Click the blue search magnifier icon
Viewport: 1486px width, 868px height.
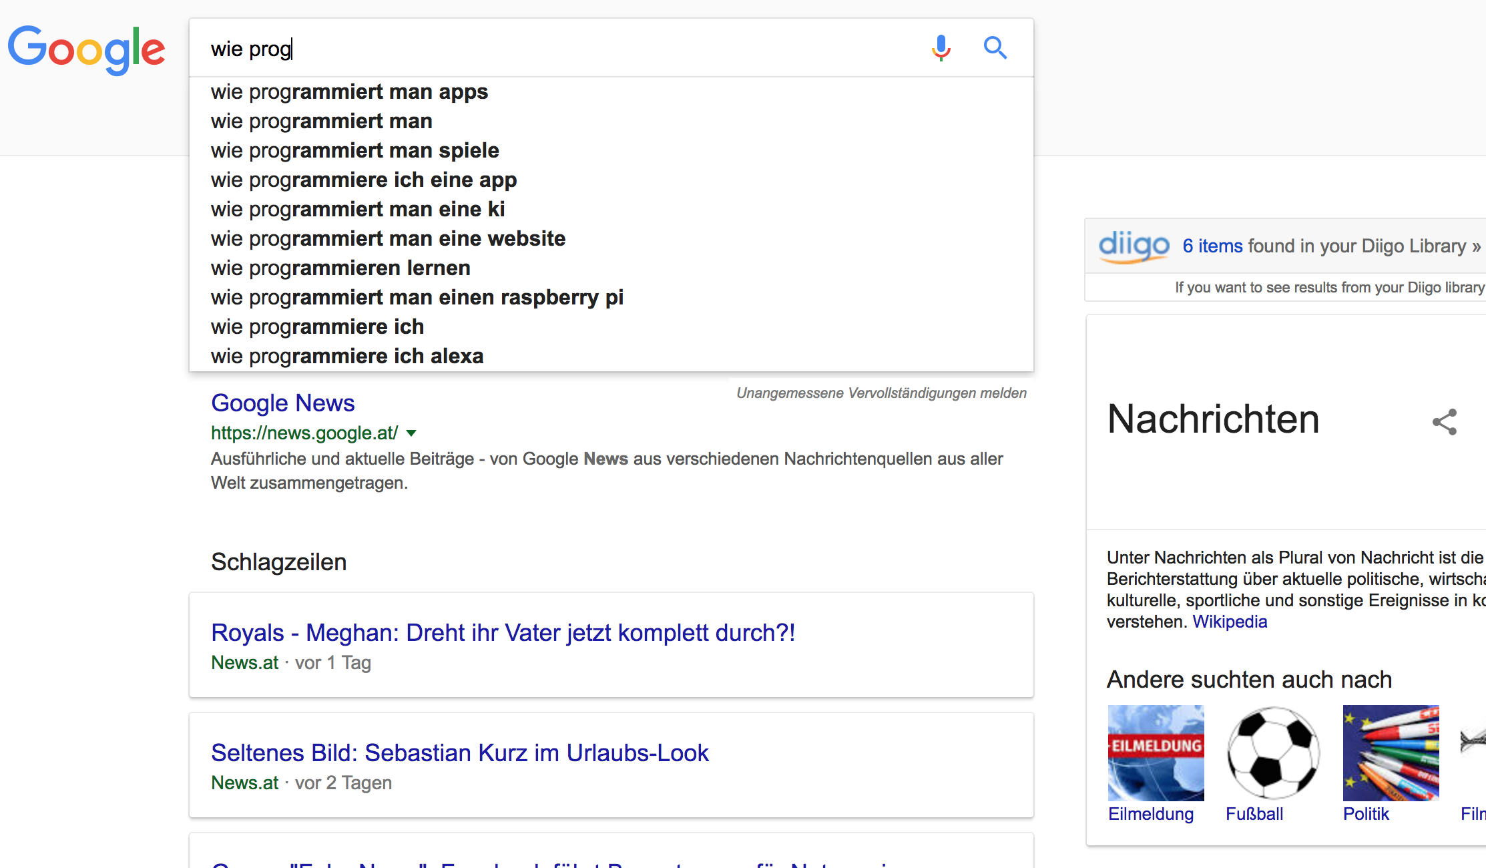tap(995, 48)
